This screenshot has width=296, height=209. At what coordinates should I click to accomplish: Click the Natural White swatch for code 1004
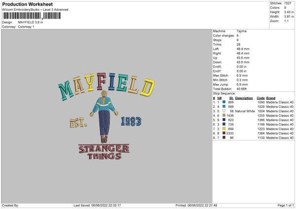(x=224, y=111)
